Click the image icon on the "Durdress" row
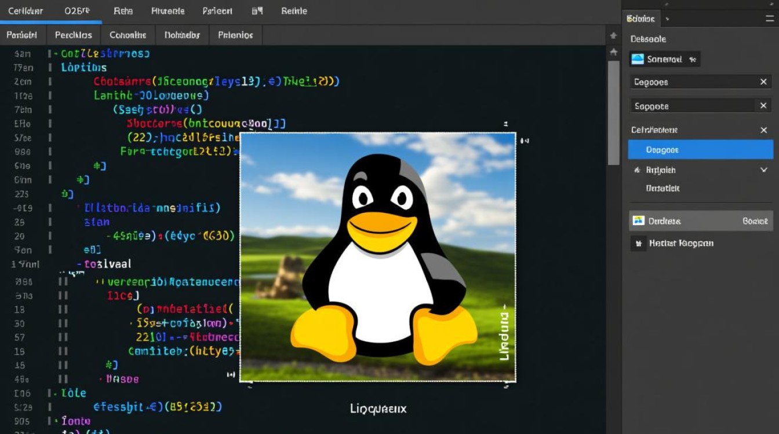The width and height of the screenshot is (779, 434). [x=638, y=220]
